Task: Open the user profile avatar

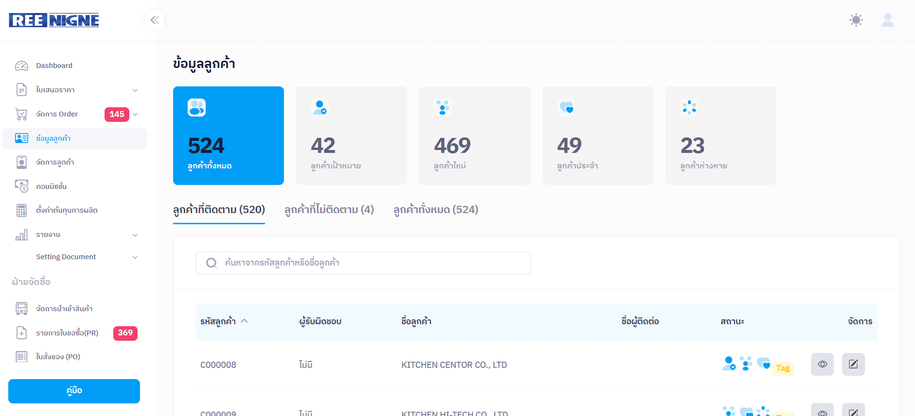Action: pyautogui.click(x=888, y=20)
